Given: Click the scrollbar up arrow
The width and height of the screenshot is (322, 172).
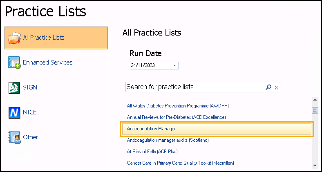Looking at the screenshot, I should coord(315,99).
